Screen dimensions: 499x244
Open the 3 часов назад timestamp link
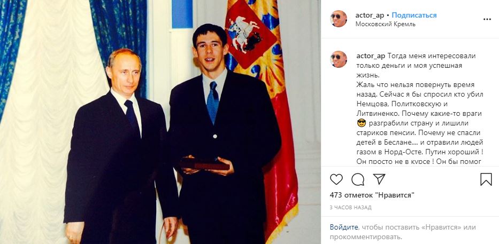pos(350,208)
